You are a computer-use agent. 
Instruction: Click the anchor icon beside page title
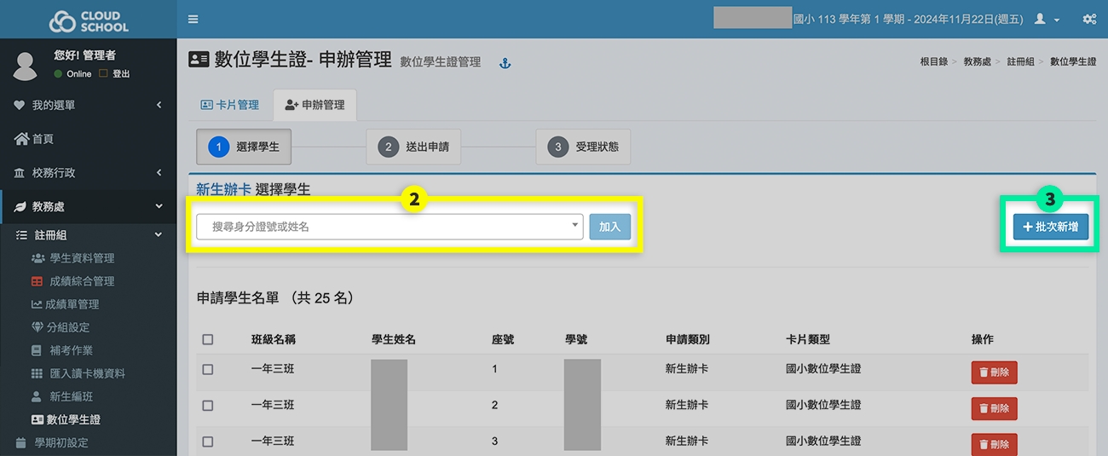[505, 63]
